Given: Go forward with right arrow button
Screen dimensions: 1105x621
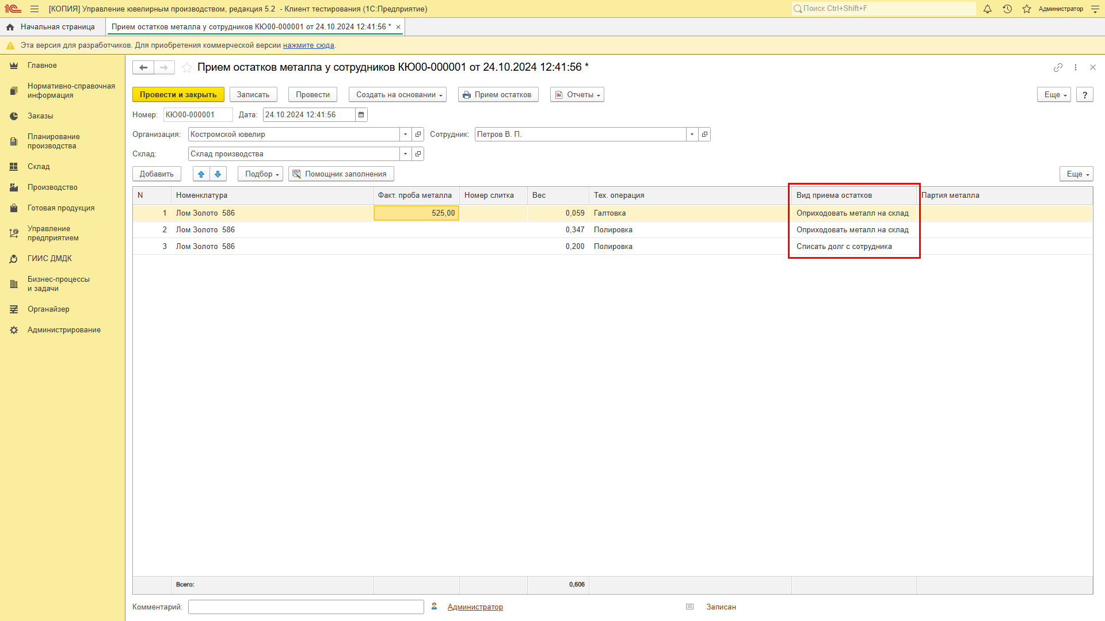Looking at the screenshot, I should click(x=164, y=67).
